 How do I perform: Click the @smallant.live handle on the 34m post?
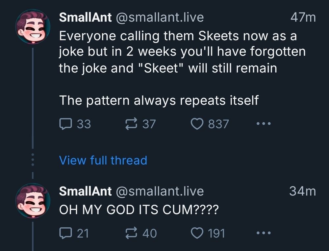(x=159, y=191)
